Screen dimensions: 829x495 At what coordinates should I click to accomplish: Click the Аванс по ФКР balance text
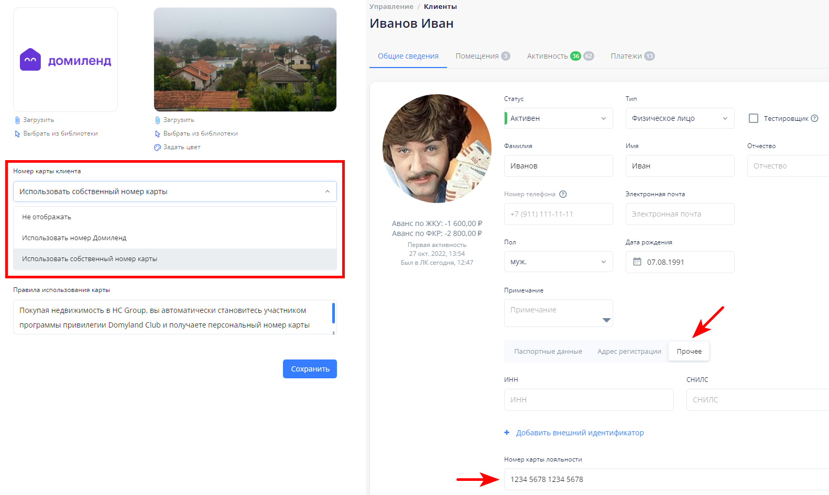[x=437, y=233]
